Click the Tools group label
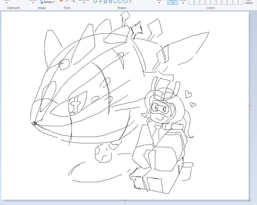 [67, 8]
